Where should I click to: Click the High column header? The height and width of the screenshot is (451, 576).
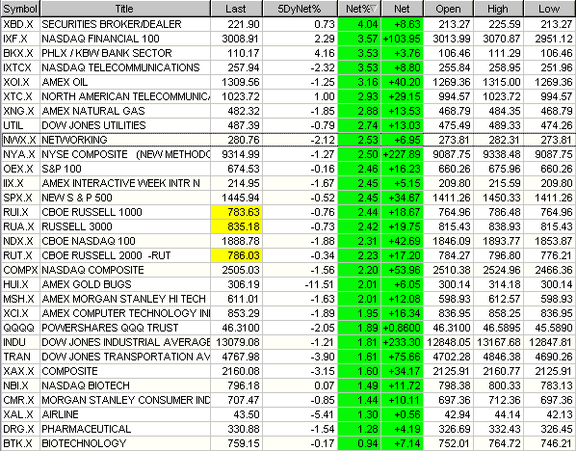tap(499, 9)
